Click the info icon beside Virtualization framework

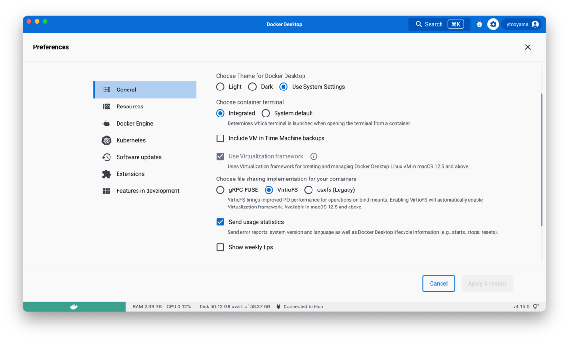click(313, 156)
